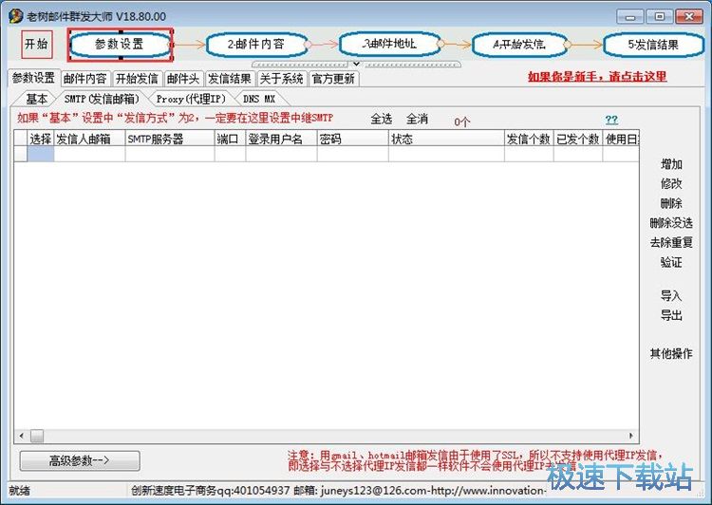
Task: Click the 端口 column header
Action: 231,139
